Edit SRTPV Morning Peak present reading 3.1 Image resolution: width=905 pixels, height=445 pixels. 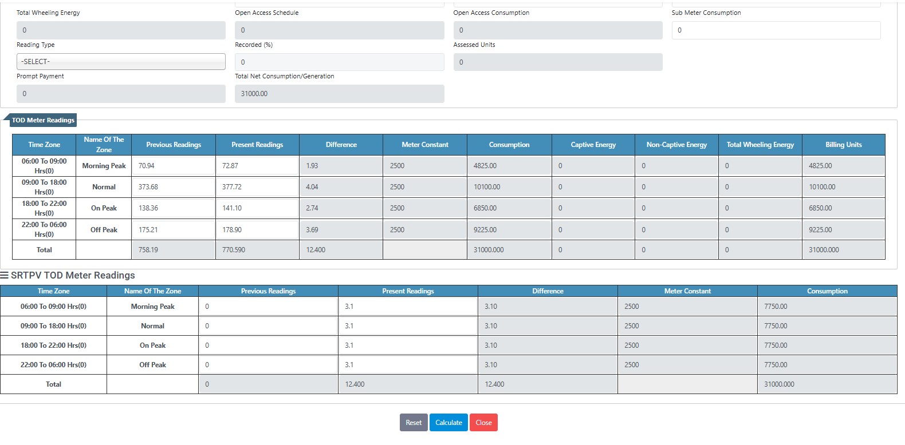[x=408, y=307]
